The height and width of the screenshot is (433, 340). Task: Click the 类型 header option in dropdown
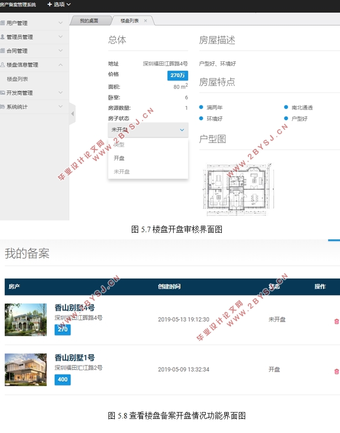pos(119,144)
